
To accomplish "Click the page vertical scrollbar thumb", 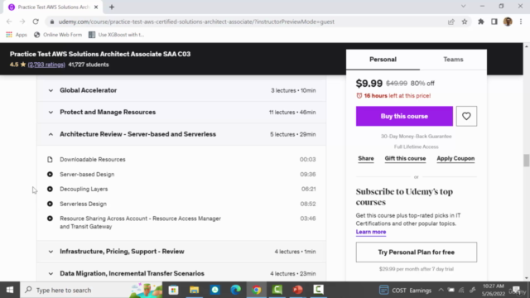I will 527,160.
